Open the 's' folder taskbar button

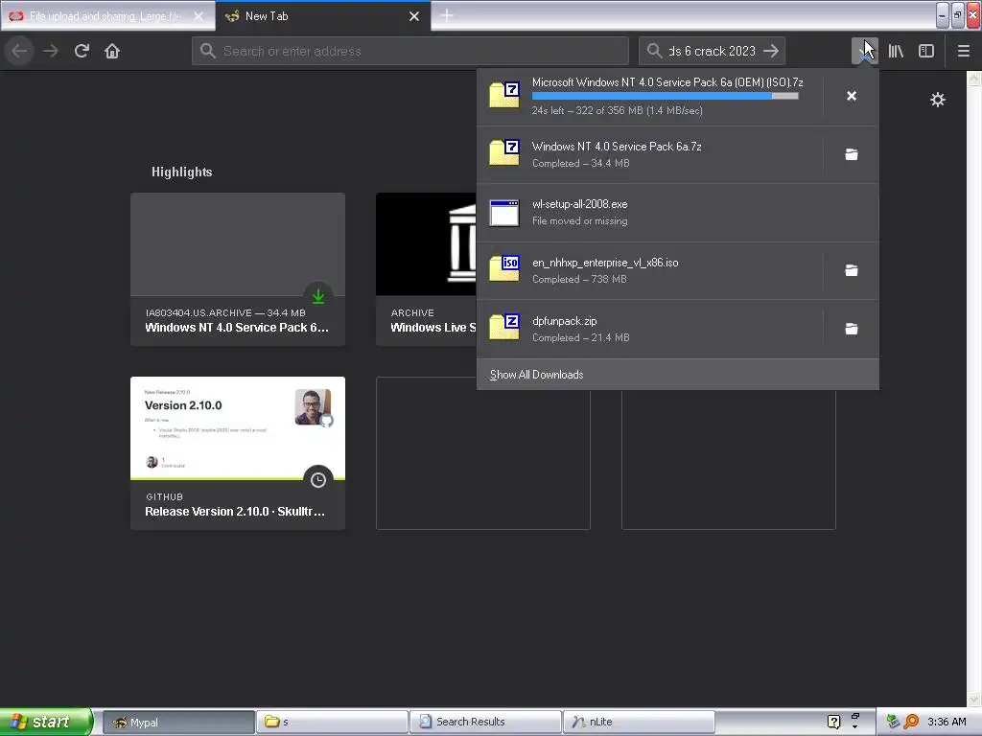click(x=332, y=722)
